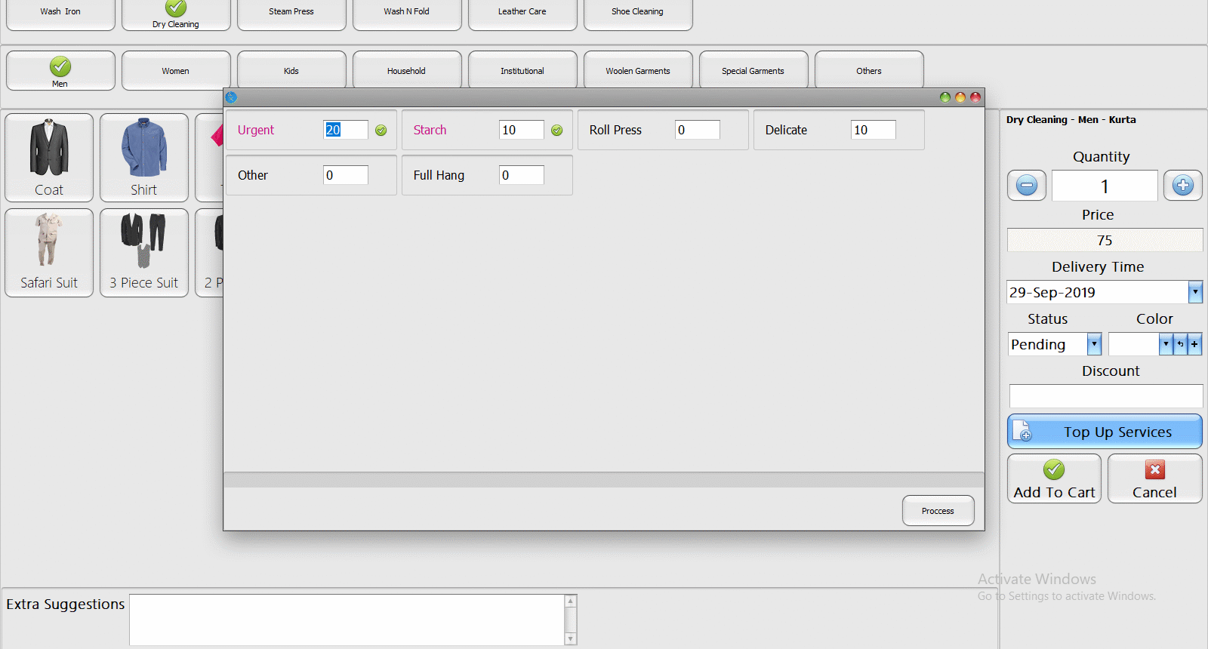Switch to the Women category tab
1208x649 pixels.
pos(176,71)
